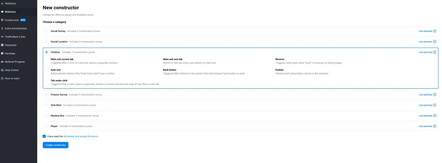The image size is (442, 163).
Task: Open the disclaimer and accept the terms link
Action: (x=81, y=136)
